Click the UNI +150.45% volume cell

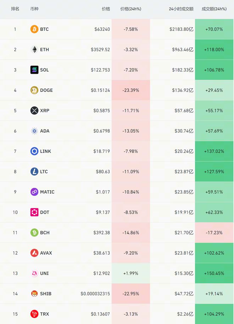(214, 273)
